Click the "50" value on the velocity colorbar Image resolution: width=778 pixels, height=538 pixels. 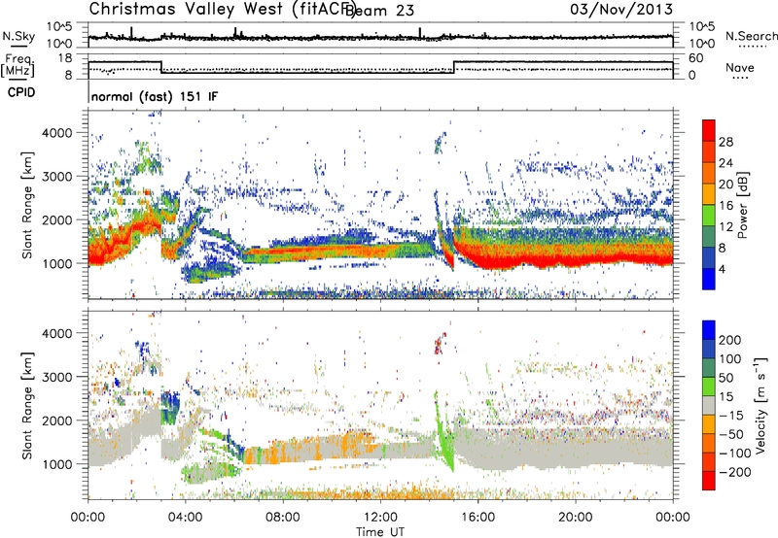726,378
